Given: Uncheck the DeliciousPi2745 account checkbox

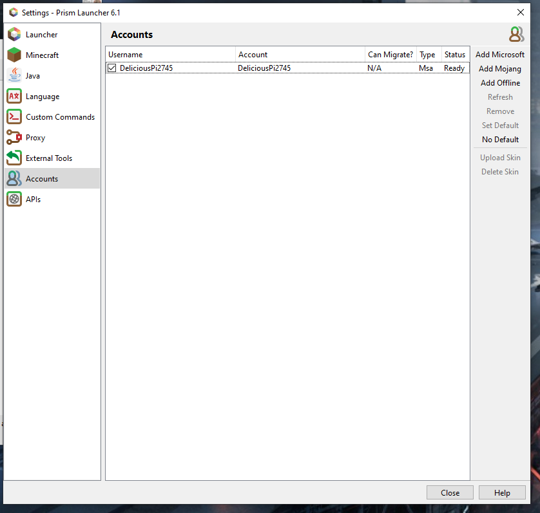Looking at the screenshot, I should pos(111,68).
